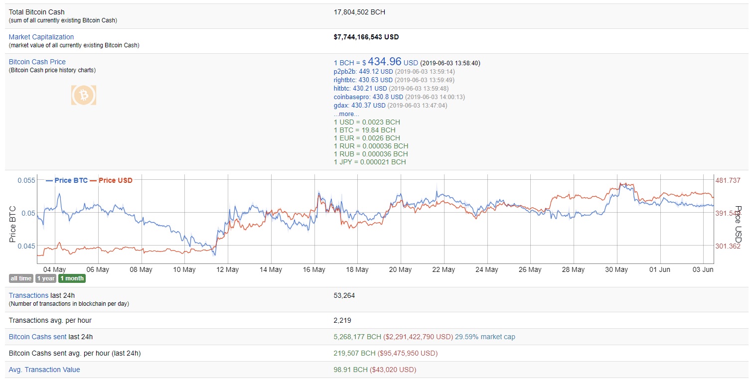Click the Transactions avg. per hour label
This screenshot has width=754, height=381.
click(x=50, y=320)
